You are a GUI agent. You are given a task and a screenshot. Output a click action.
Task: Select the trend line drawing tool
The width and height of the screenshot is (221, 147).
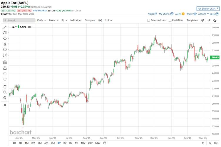click(5, 27)
